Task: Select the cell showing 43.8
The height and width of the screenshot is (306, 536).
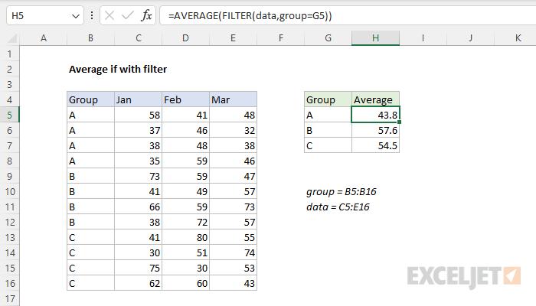Action: click(375, 115)
